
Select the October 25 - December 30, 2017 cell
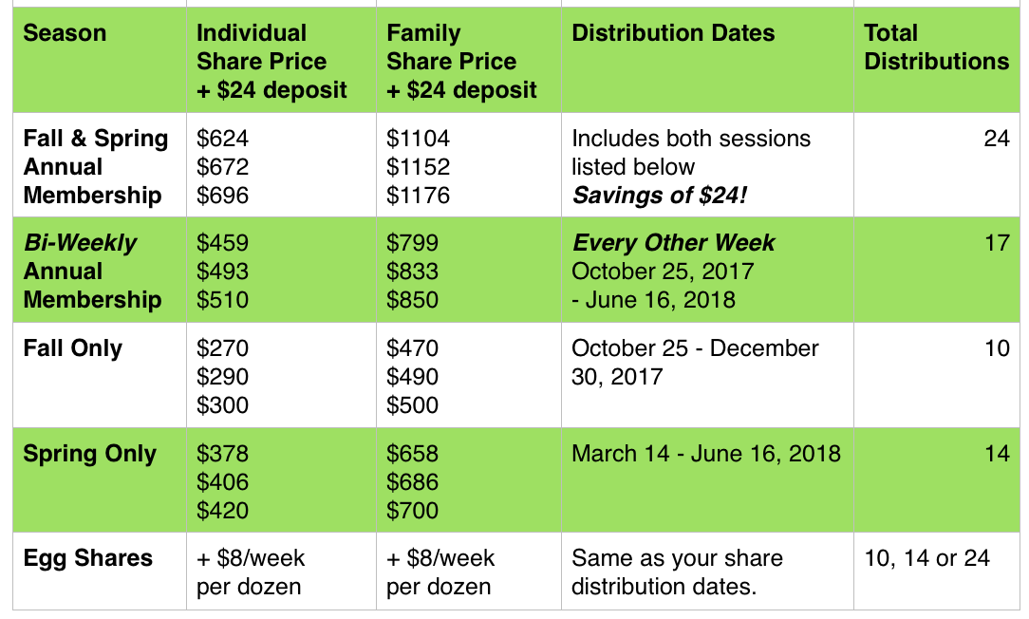[x=707, y=375]
